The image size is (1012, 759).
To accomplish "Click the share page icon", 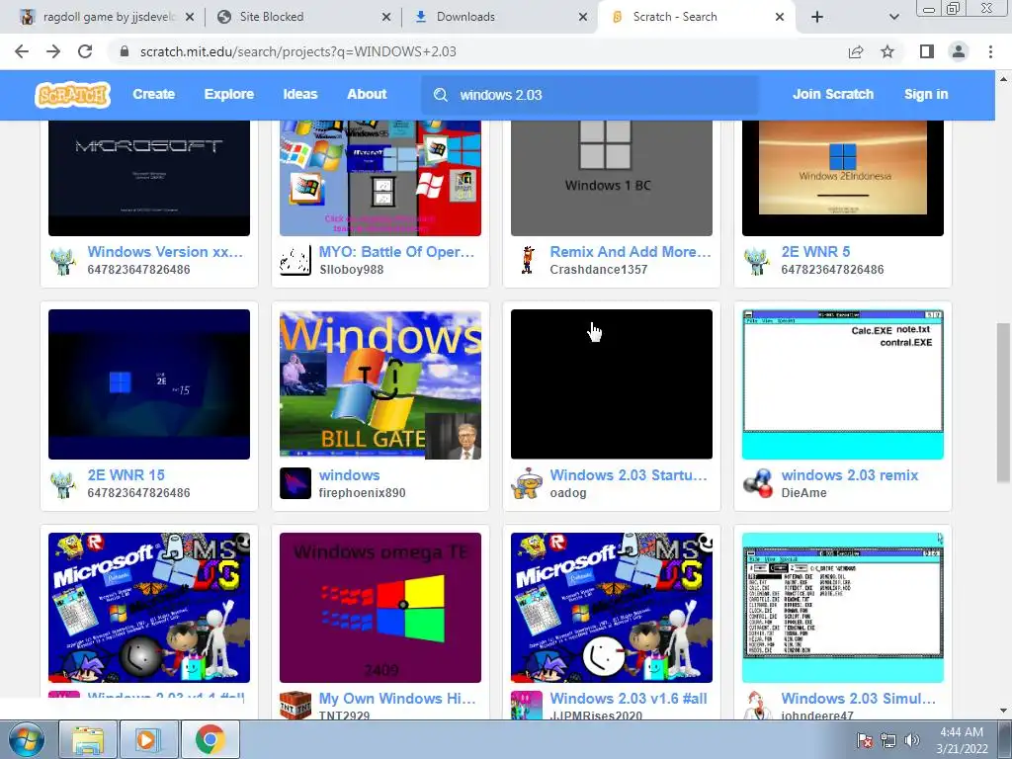I will (x=856, y=51).
